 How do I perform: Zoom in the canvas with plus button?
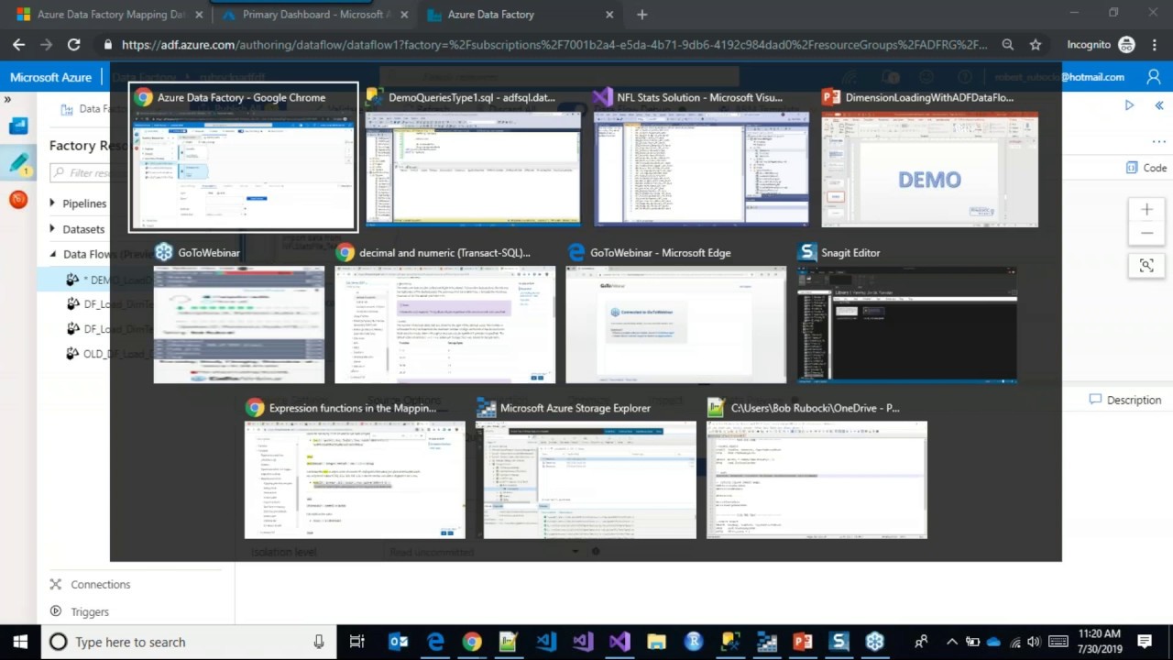click(x=1146, y=210)
